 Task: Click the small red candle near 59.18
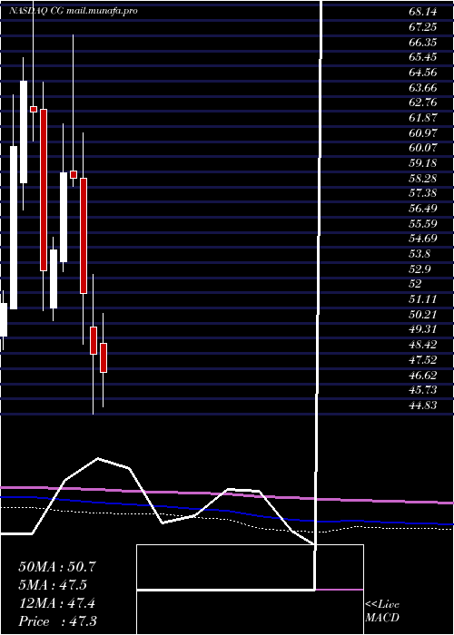tap(74, 174)
